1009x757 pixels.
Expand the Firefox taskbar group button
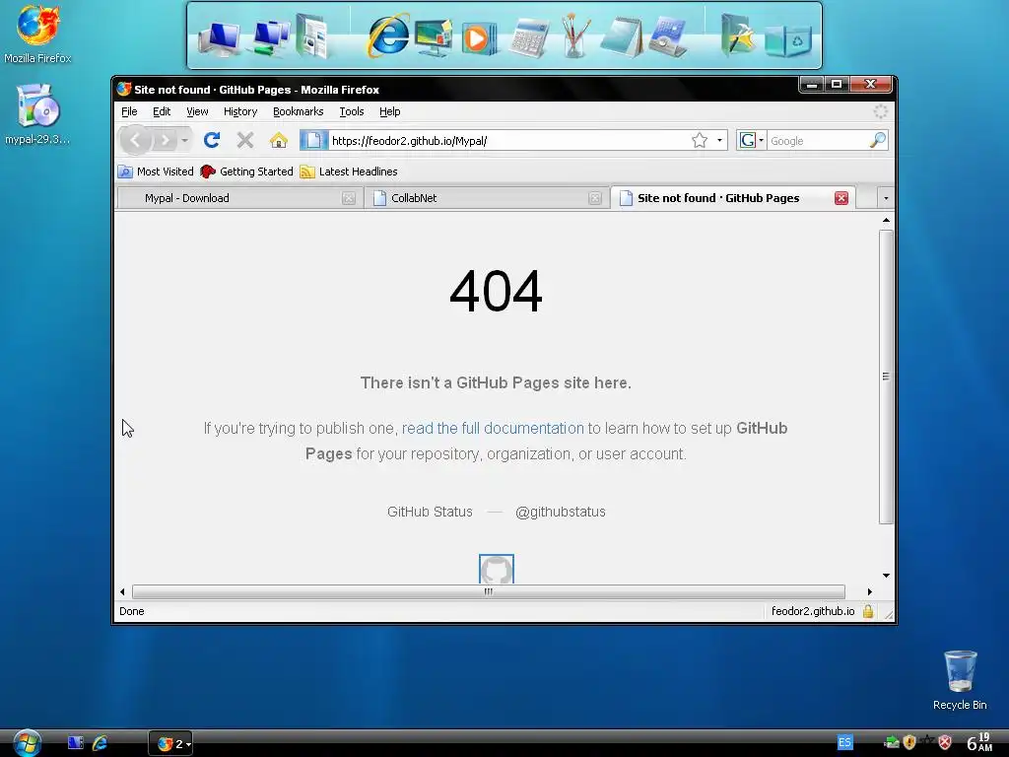coord(170,743)
